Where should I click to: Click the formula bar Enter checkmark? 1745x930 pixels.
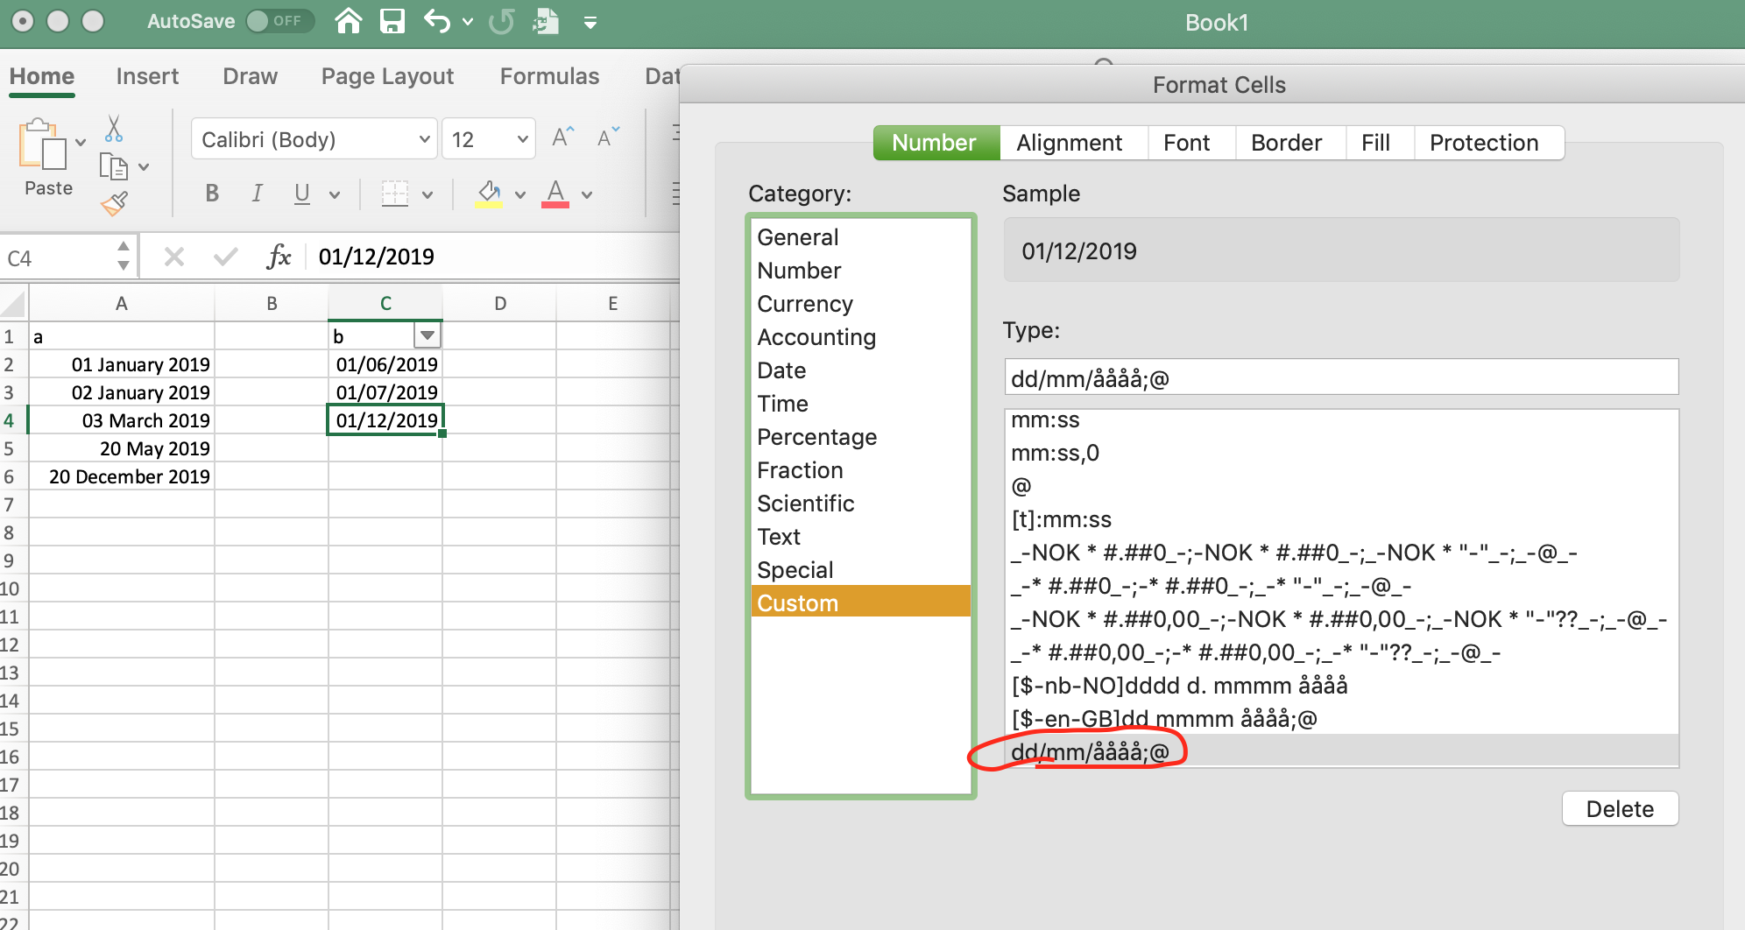pos(225,257)
